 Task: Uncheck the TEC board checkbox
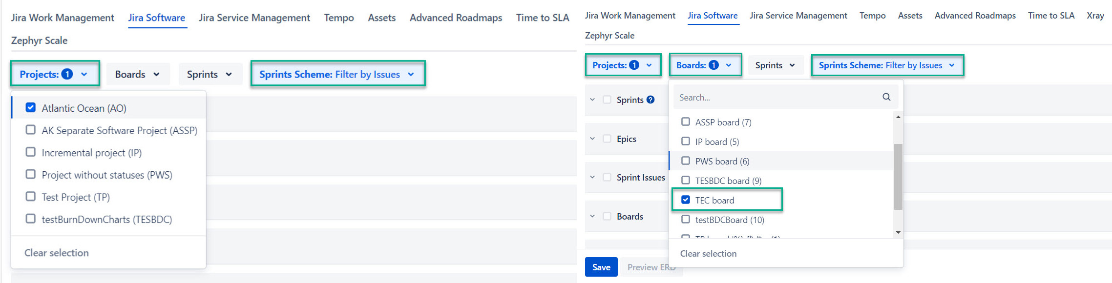pos(686,200)
